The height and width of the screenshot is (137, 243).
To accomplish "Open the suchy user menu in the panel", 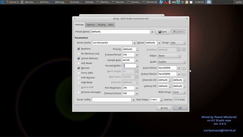I will (x=239, y=2).
